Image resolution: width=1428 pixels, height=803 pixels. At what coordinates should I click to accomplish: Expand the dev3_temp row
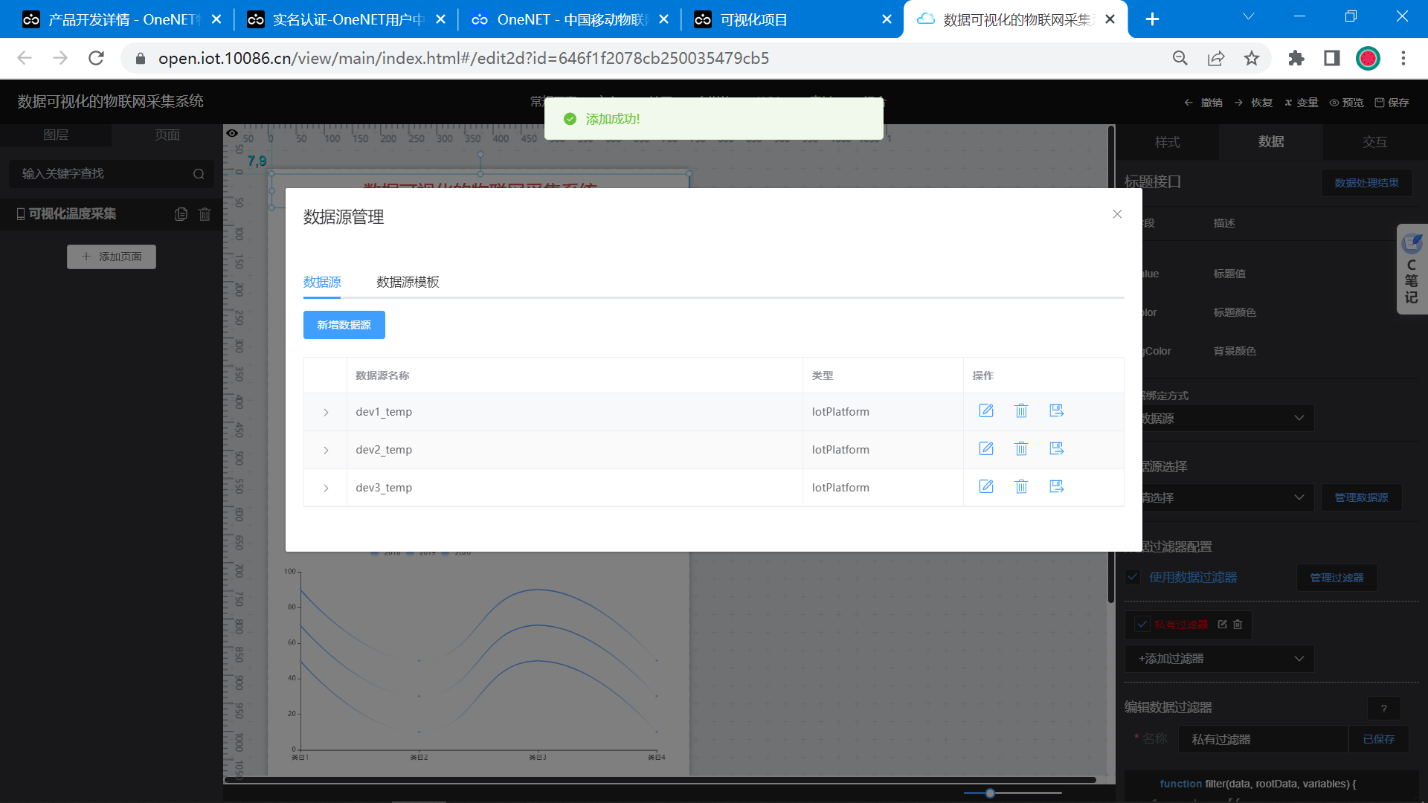326,488
